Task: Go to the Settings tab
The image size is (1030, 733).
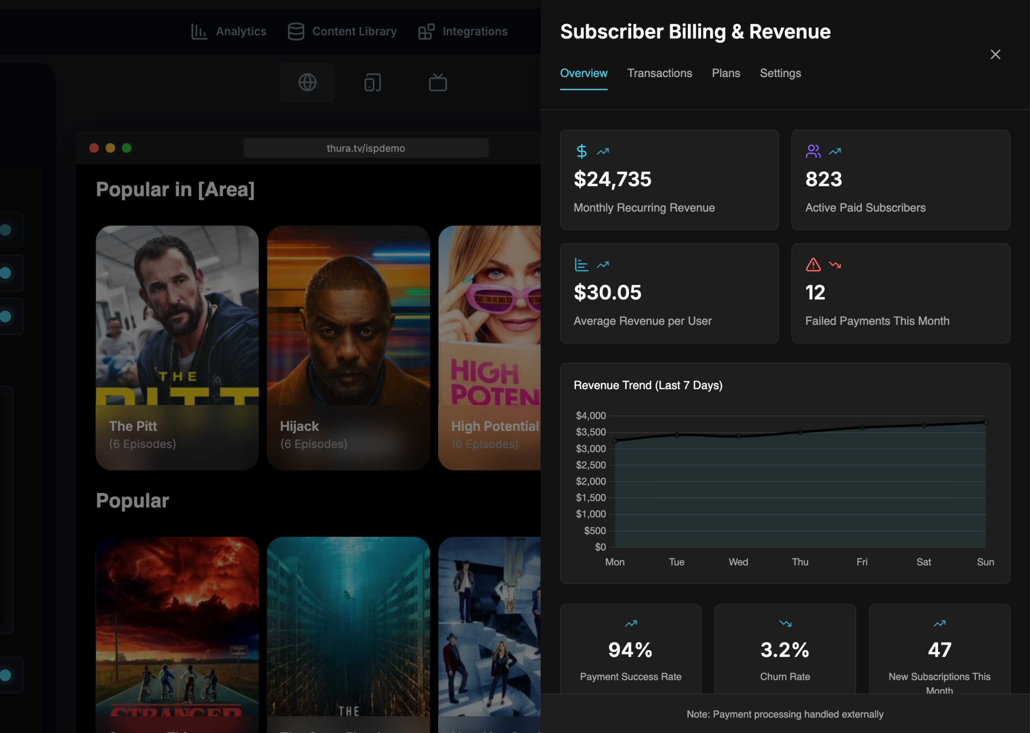Action: point(780,73)
